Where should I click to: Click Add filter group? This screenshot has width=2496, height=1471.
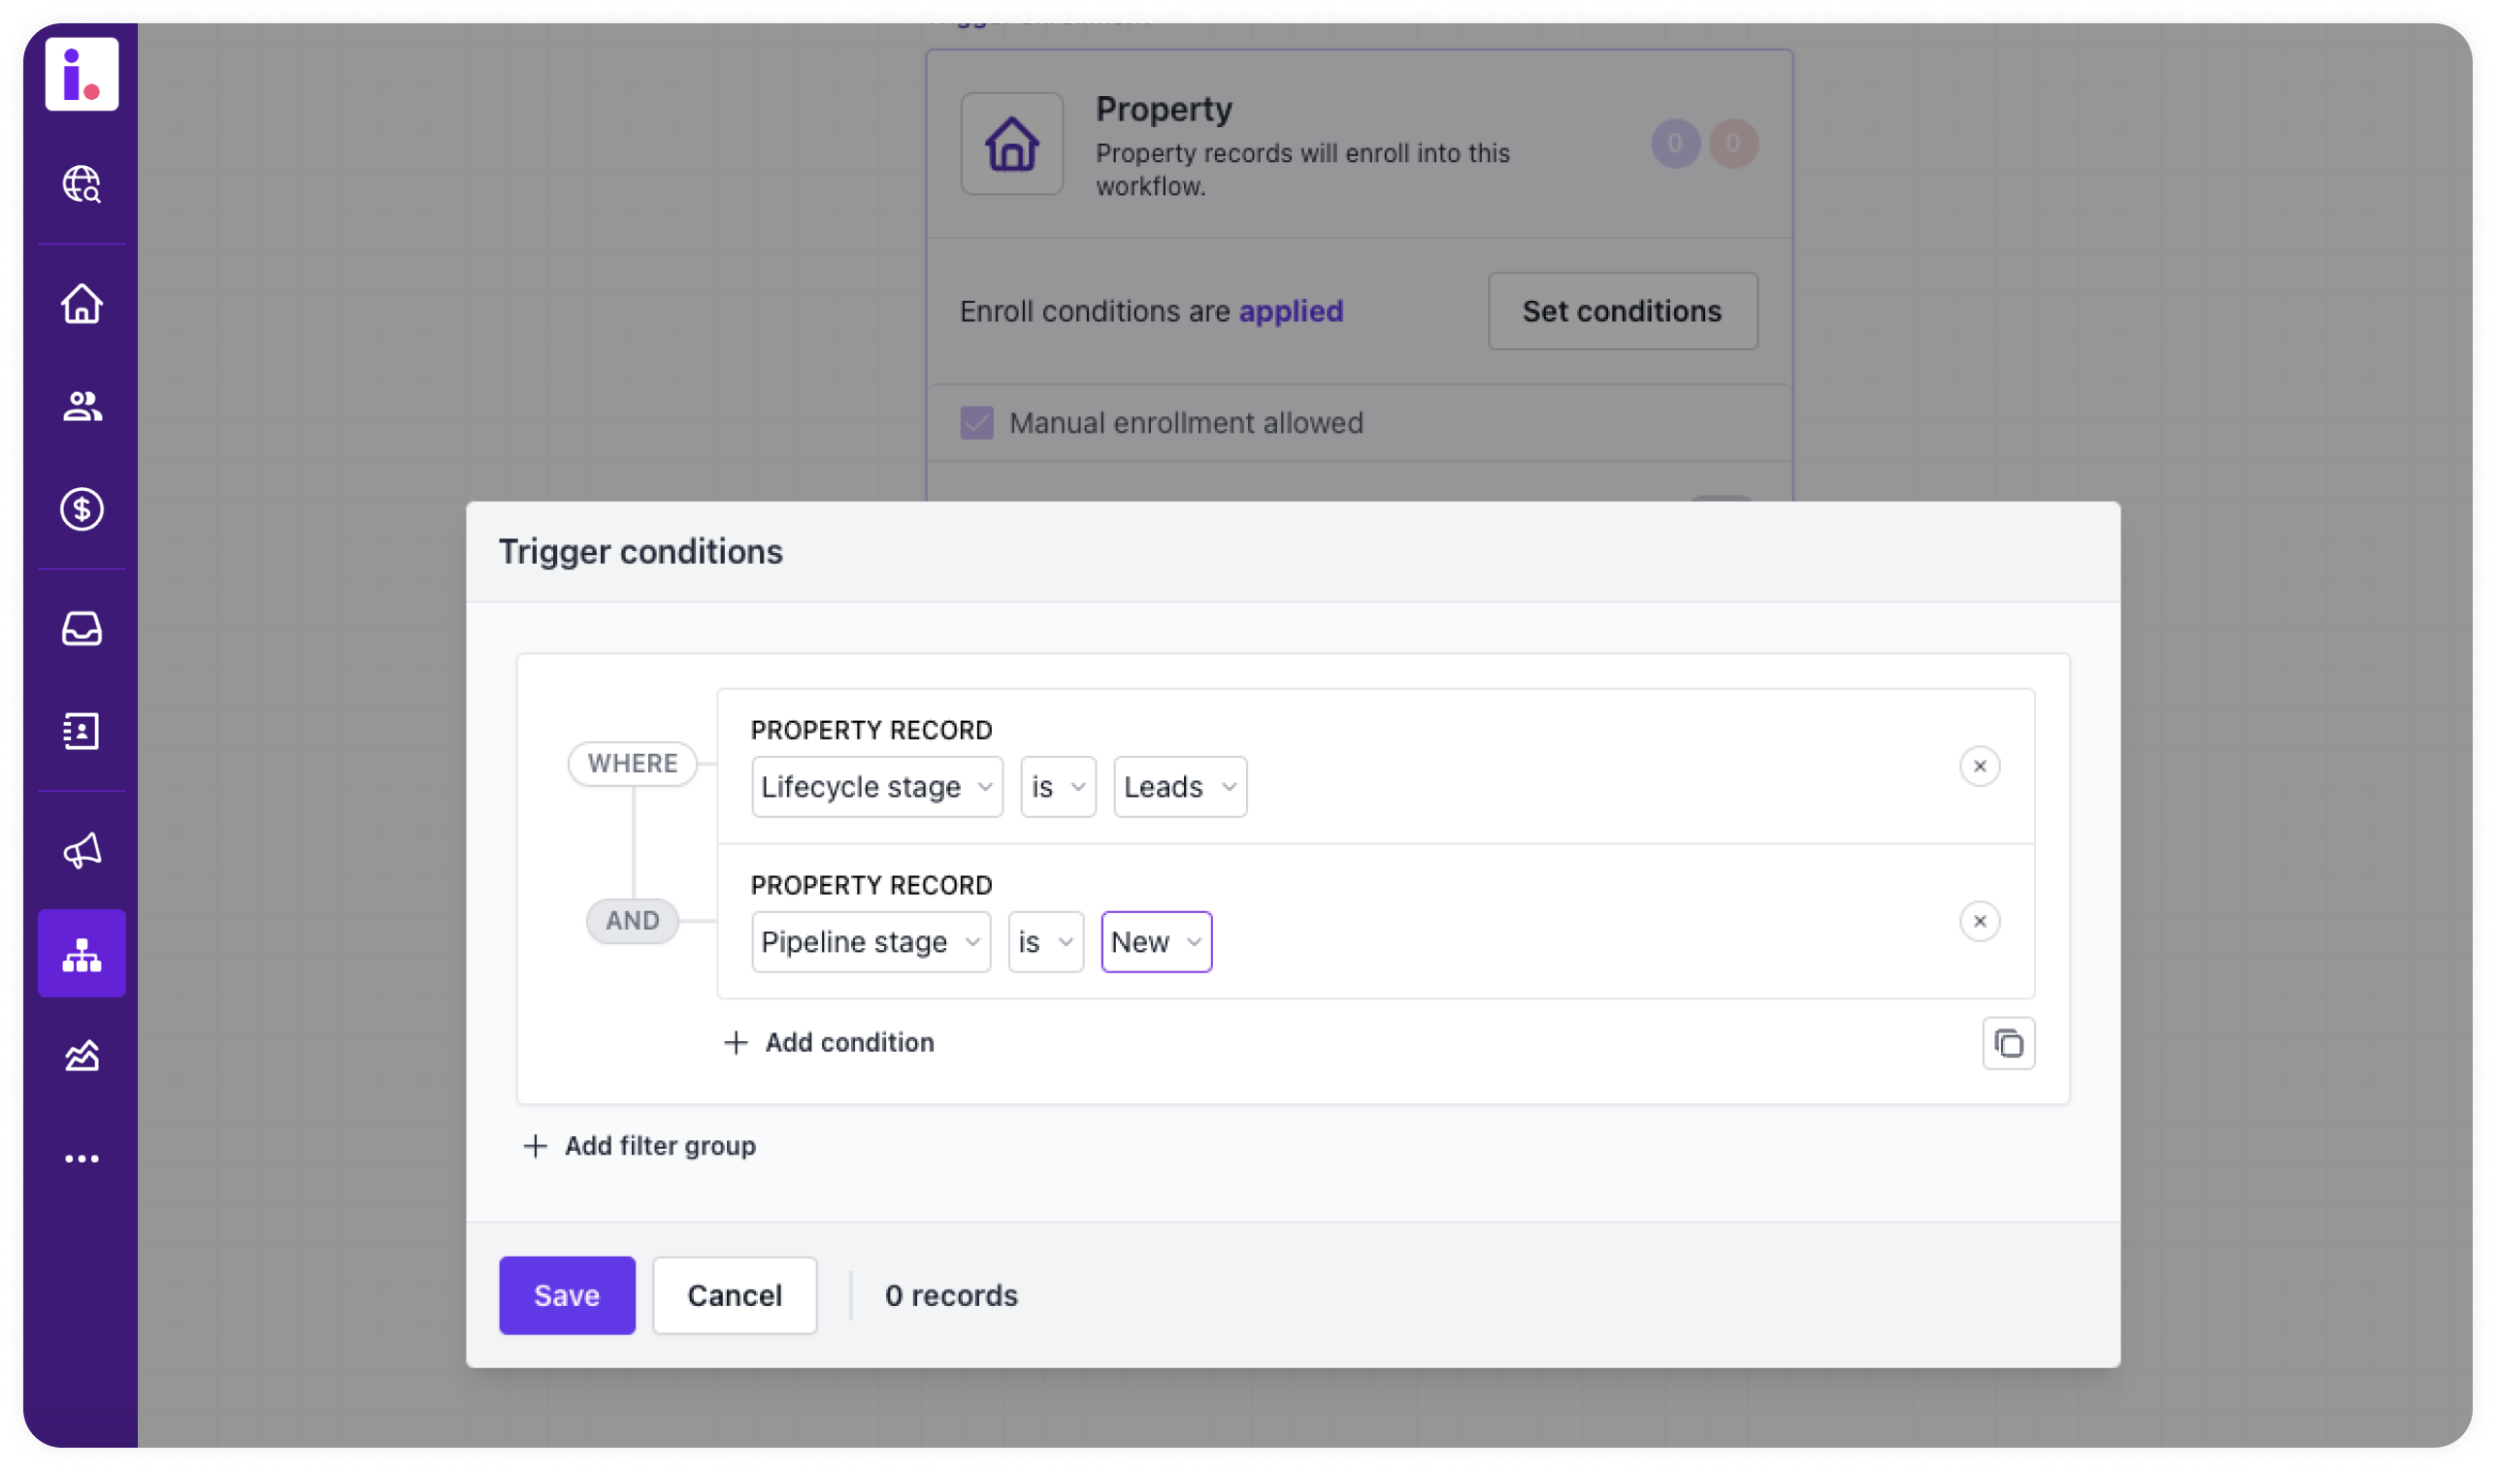(x=640, y=1146)
